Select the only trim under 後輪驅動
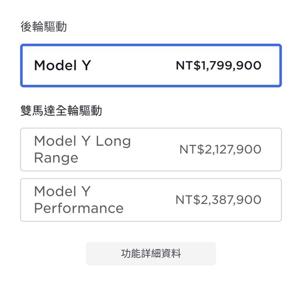This screenshot has height=294, width=302. tap(151, 65)
